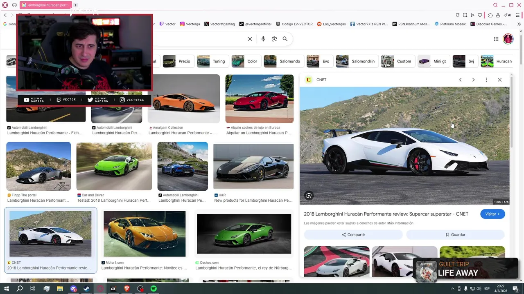Open the Amalgam Collection orange car thumbnail
Viewport: 524px width, 294px height.
[x=184, y=98]
